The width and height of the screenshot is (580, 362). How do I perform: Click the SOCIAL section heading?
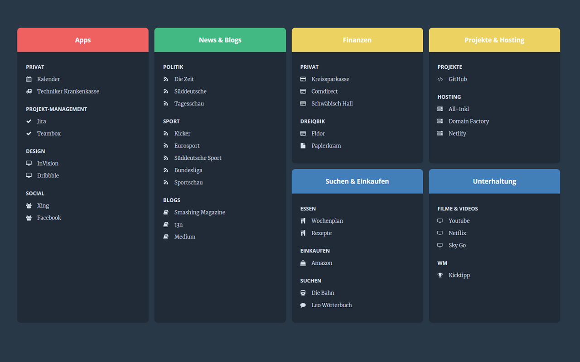tap(35, 193)
